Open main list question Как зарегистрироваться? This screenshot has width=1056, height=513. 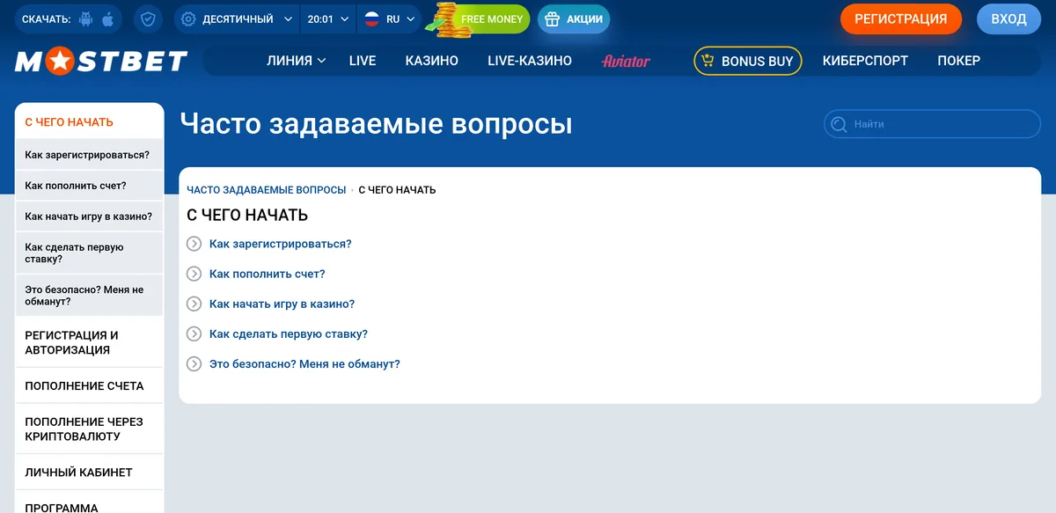pos(281,244)
